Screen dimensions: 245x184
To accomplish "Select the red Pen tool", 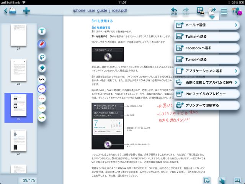I will [x=42, y=44].
